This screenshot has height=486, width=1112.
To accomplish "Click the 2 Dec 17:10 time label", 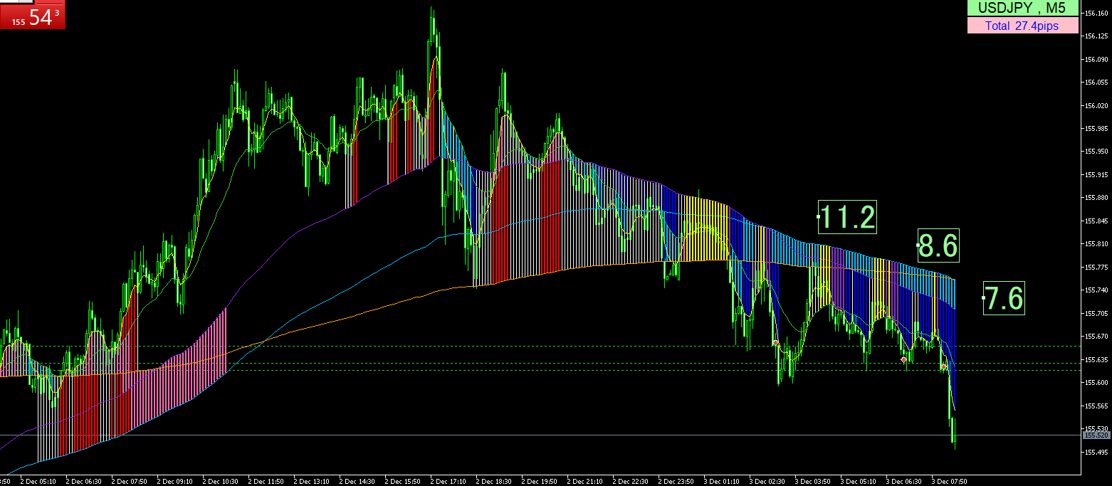I will (448, 481).
